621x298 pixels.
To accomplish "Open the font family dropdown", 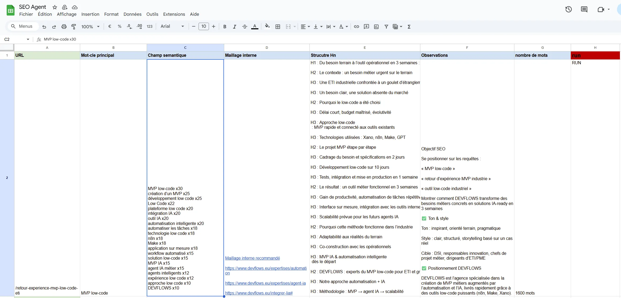I will [172, 26].
